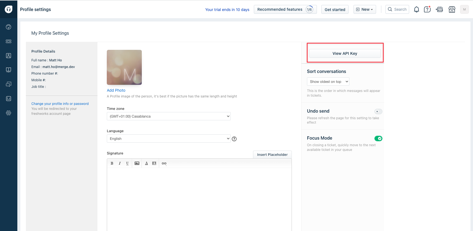
Task: Open the New menu in header
Action: 365,9
